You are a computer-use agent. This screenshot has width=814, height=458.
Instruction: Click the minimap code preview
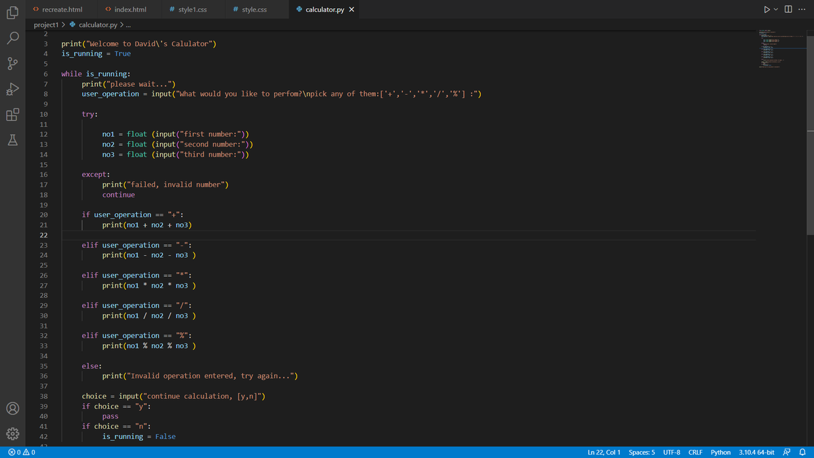click(x=780, y=49)
